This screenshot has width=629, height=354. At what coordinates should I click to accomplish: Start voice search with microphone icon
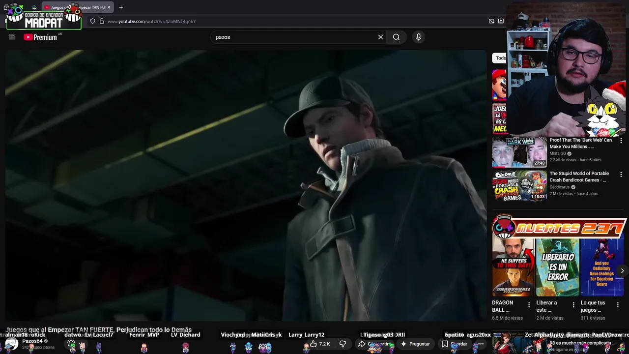tap(419, 37)
